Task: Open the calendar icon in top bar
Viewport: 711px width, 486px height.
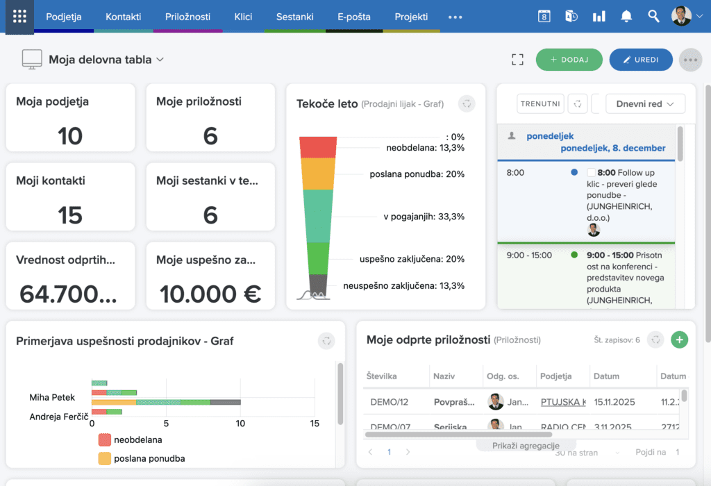Action: point(544,17)
